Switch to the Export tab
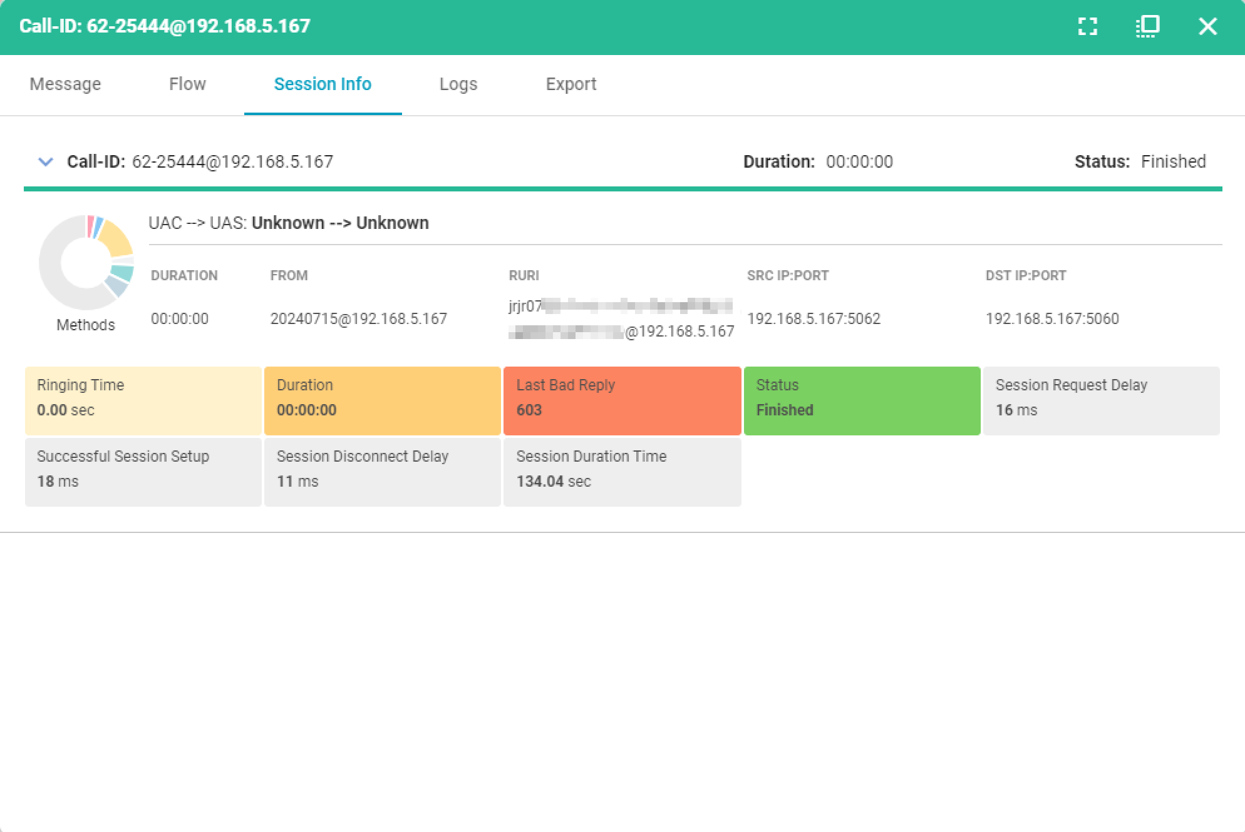 571,84
